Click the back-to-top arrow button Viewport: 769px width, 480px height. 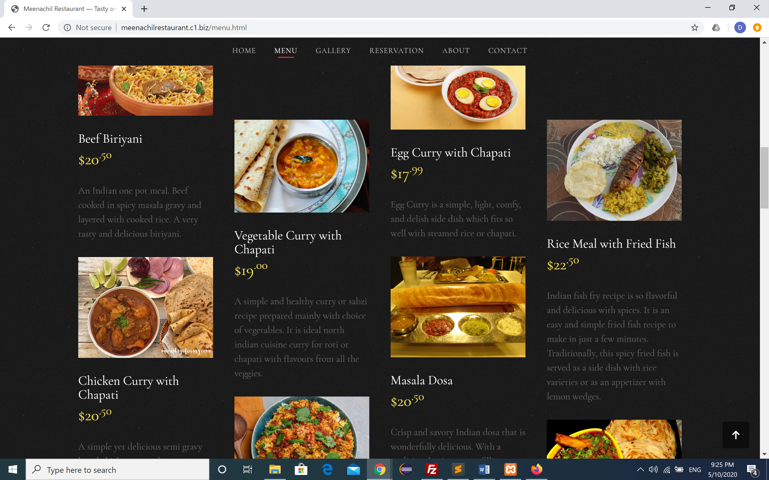(736, 435)
